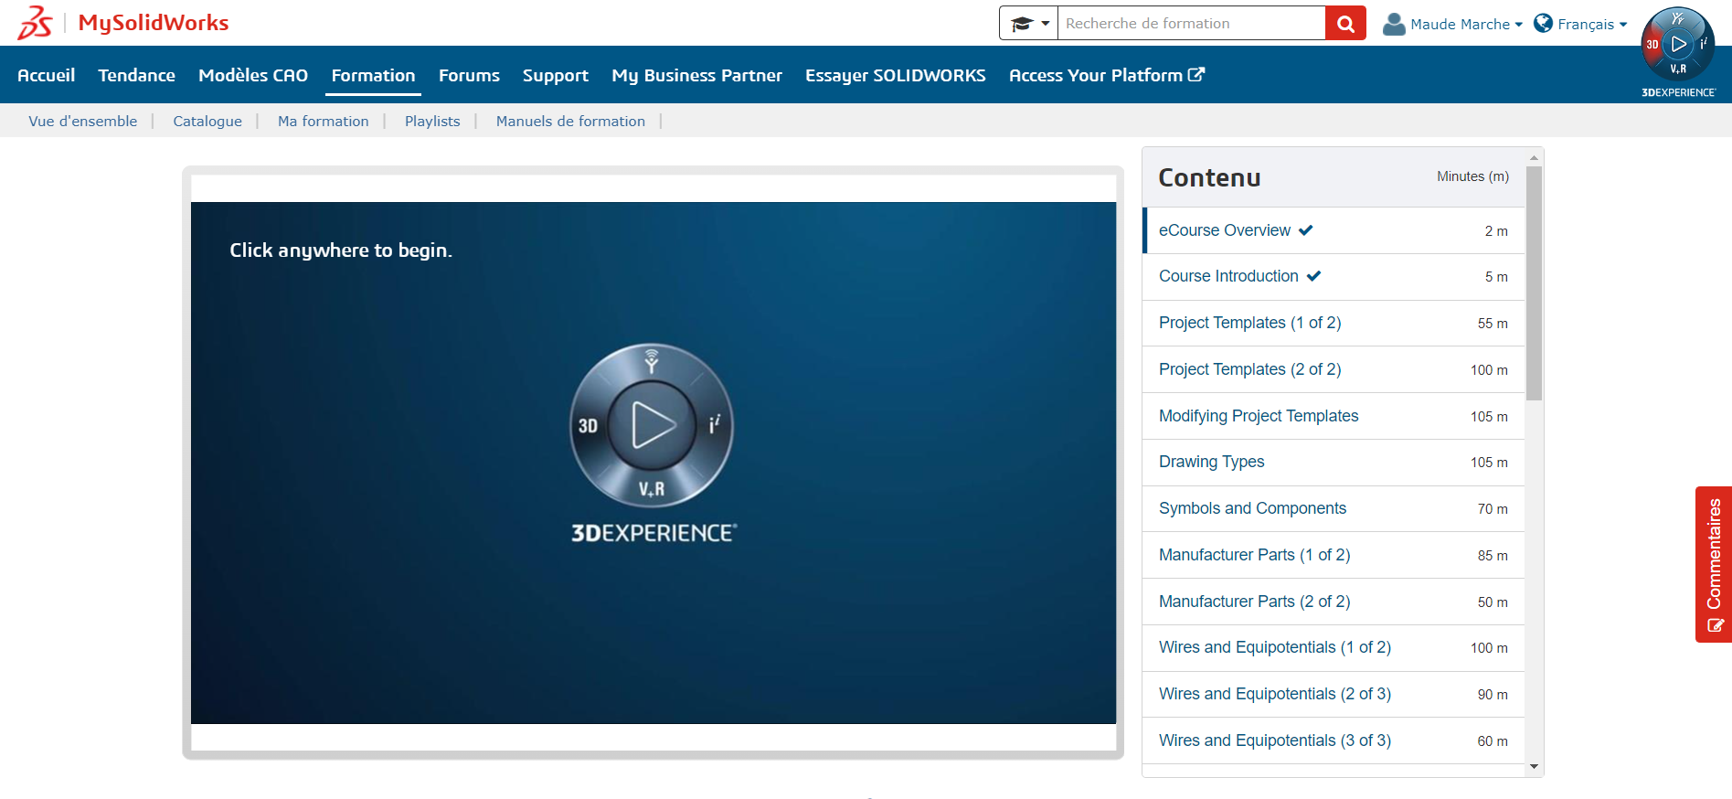1732x799 pixels.
Task: Open the Français language dropdown
Action: click(x=1592, y=24)
